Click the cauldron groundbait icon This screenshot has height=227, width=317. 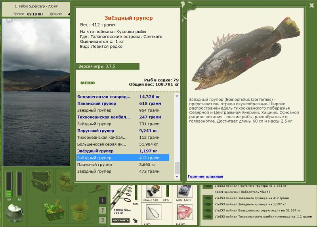pyautogui.click(x=15, y=213)
